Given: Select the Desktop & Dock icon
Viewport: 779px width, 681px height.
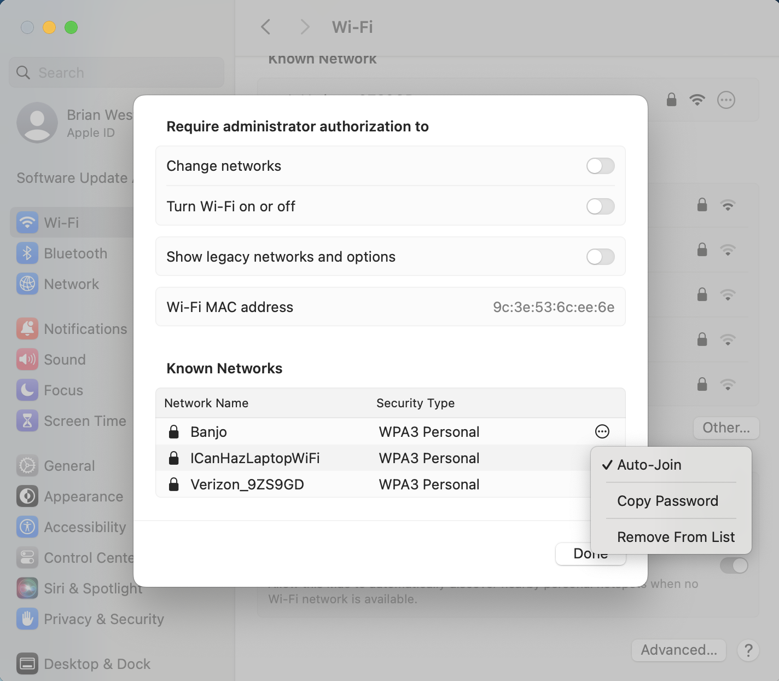Looking at the screenshot, I should 27,663.
